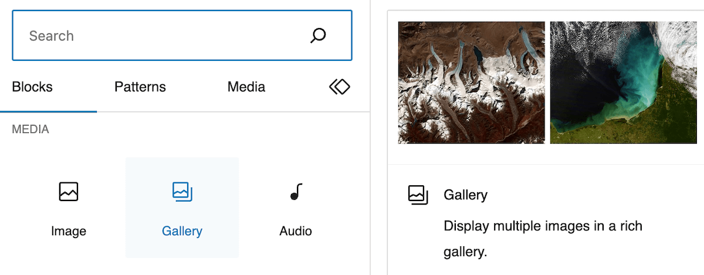Open the Media tab

point(246,87)
